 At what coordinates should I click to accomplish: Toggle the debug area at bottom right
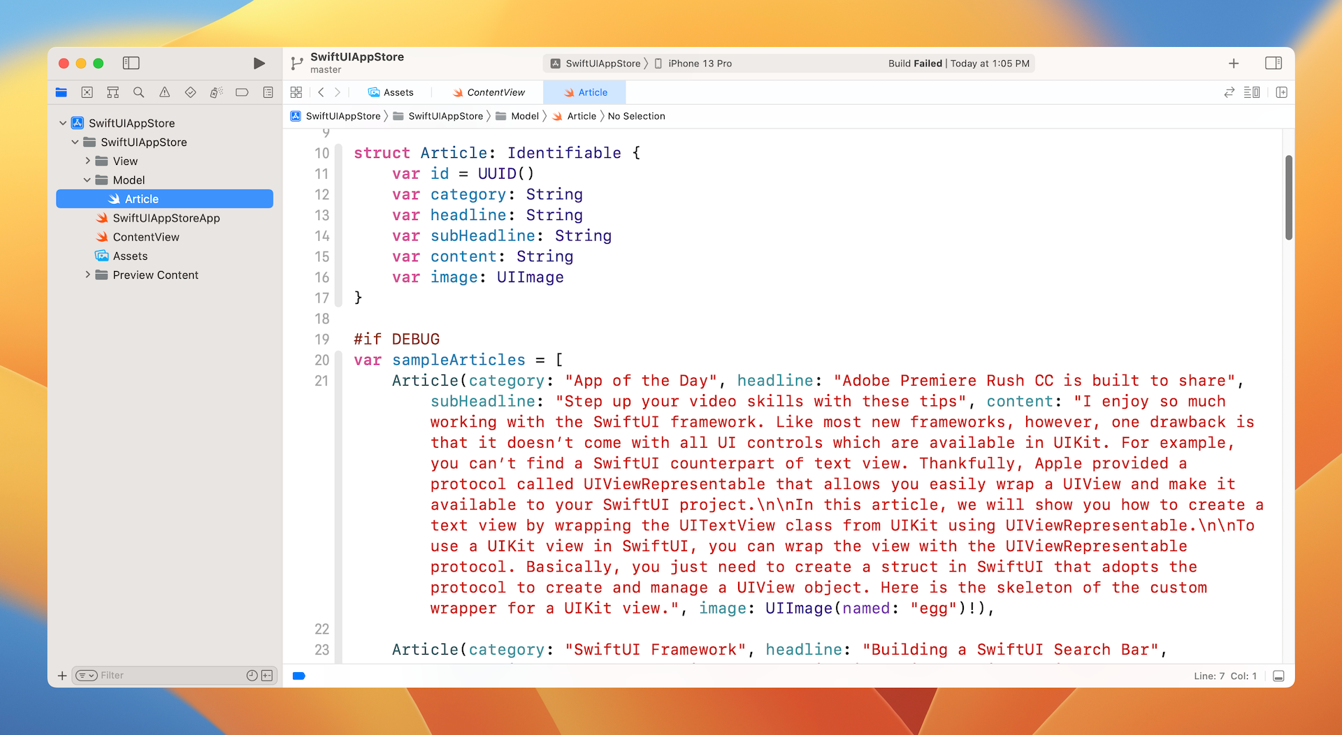click(1278, 676)
